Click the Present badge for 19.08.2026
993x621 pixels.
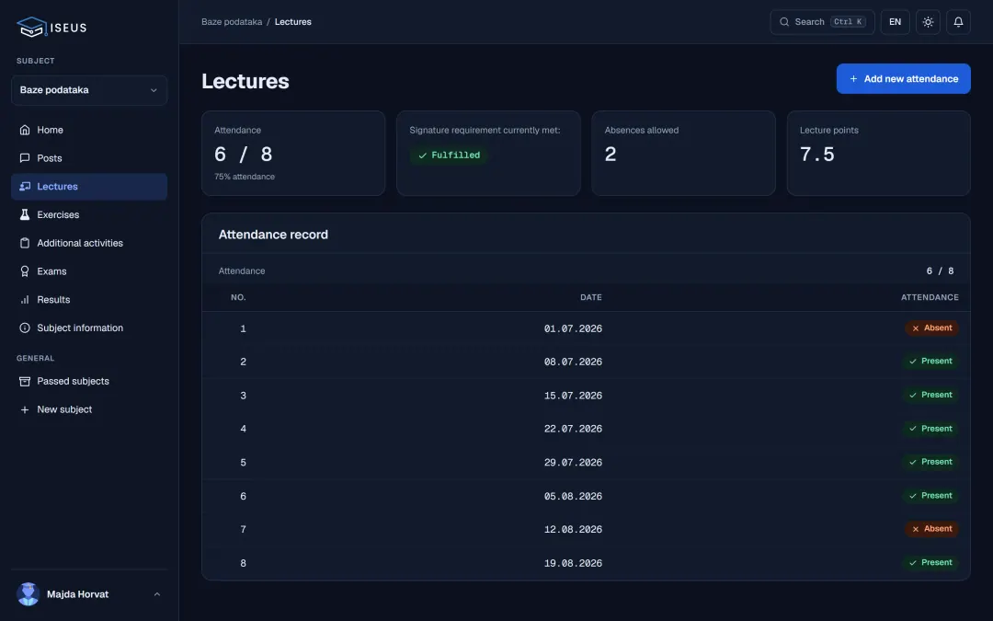coord(930,563)
